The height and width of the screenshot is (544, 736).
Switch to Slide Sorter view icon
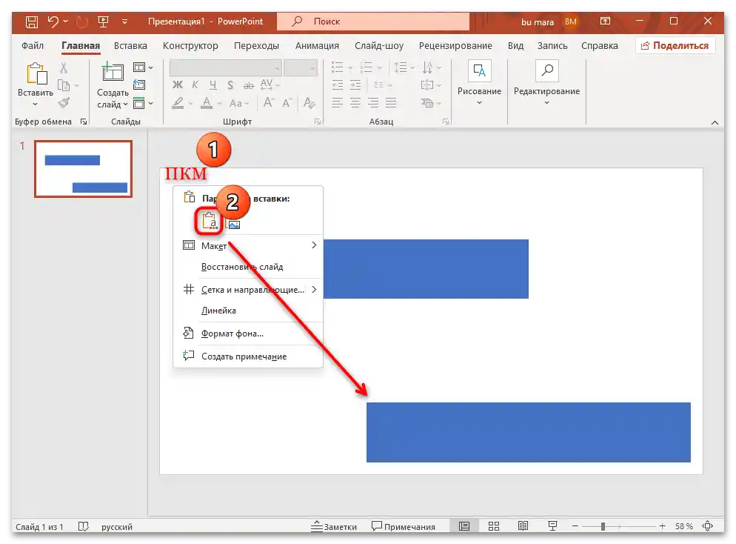tap(493, 526)
